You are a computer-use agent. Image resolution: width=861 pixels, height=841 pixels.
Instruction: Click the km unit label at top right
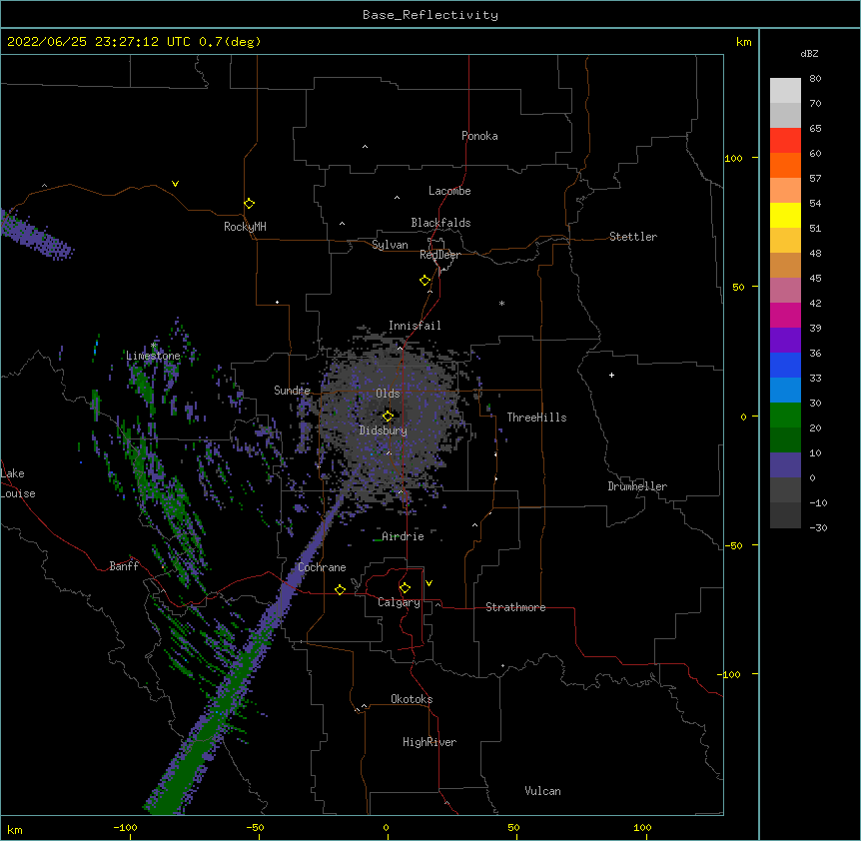743,42
